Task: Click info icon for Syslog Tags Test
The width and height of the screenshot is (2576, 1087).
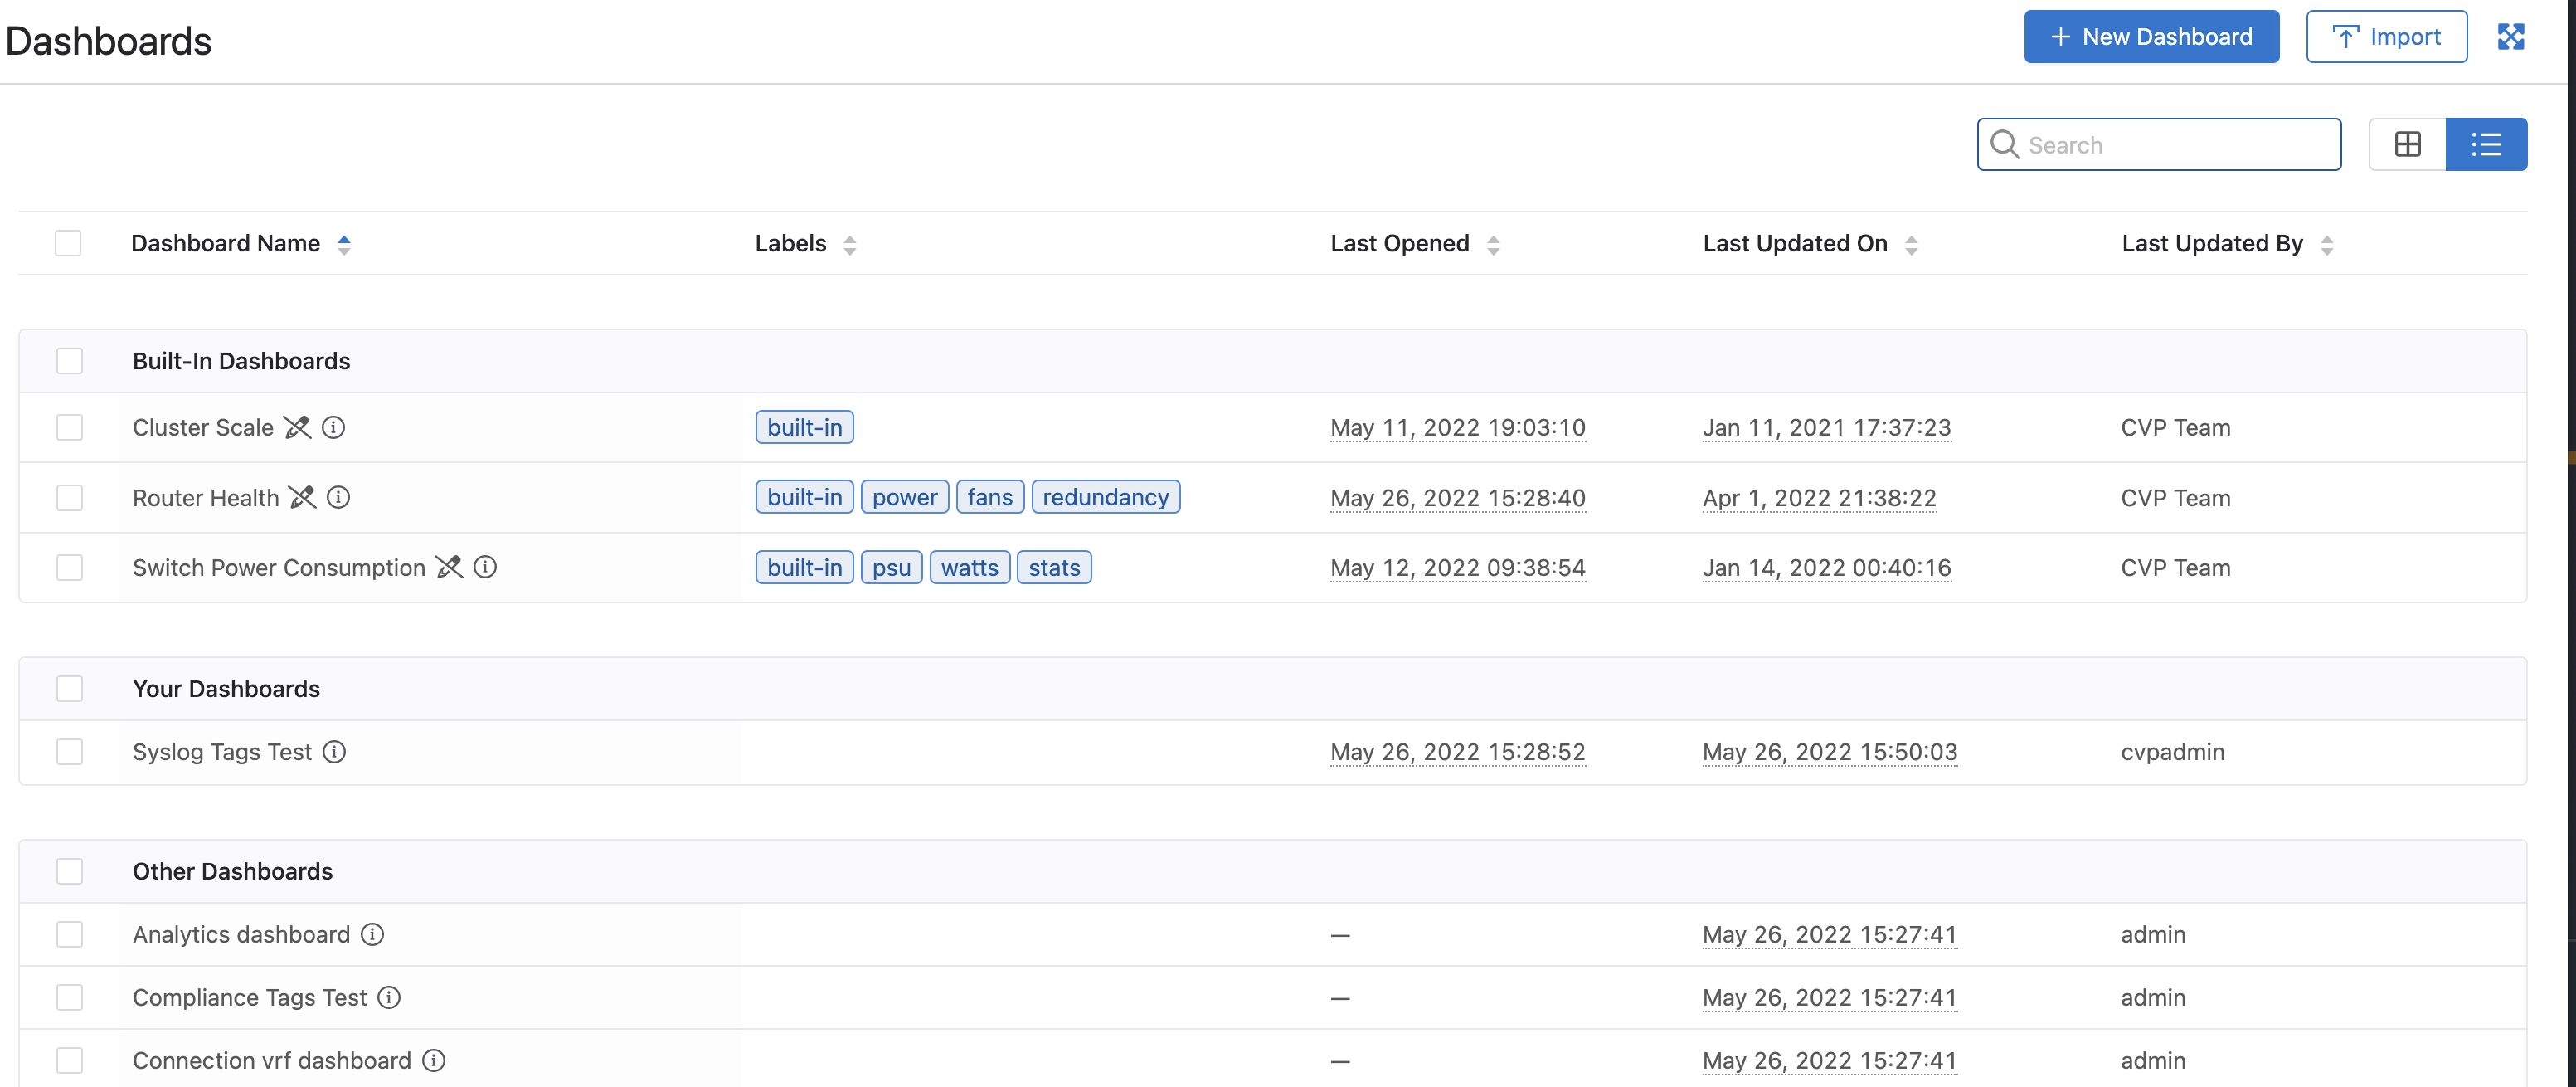Action: 335,752
